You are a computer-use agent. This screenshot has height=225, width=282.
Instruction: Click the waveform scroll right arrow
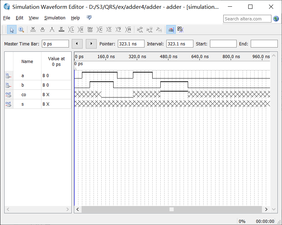266,209
